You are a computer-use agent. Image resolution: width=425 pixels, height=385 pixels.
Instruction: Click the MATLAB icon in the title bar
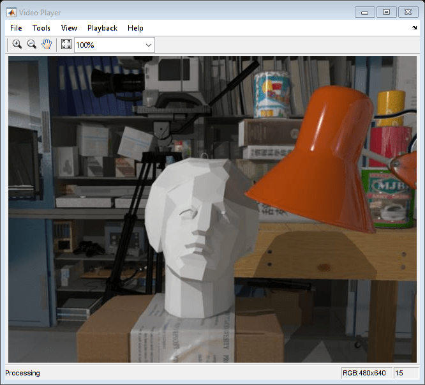pyautogui.click(x=11, y=13)
